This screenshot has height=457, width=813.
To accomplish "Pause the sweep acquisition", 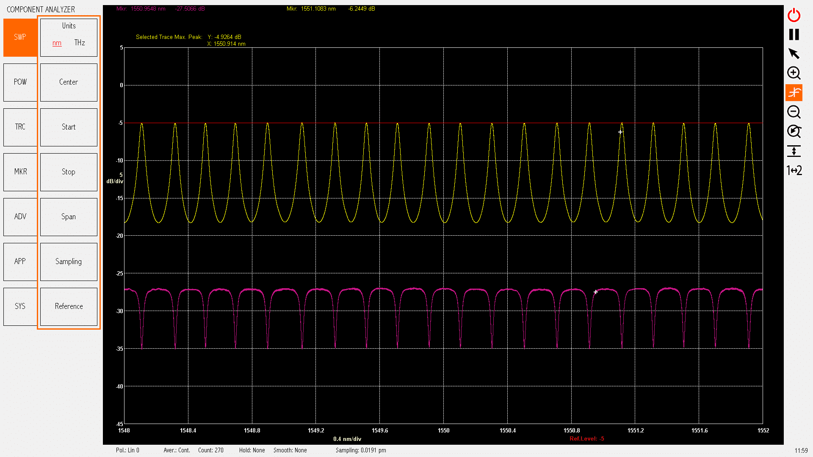I will coord(794,35).
